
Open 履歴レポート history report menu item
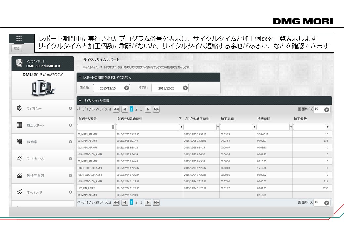43,125
